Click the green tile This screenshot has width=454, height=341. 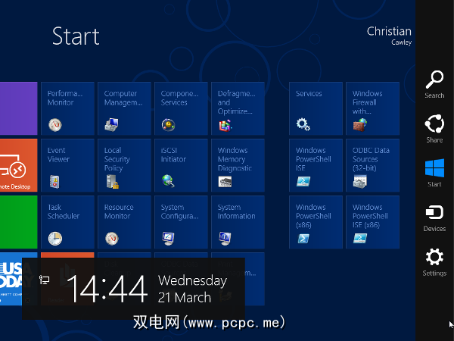pyautogui.click(x=18, y=222)
